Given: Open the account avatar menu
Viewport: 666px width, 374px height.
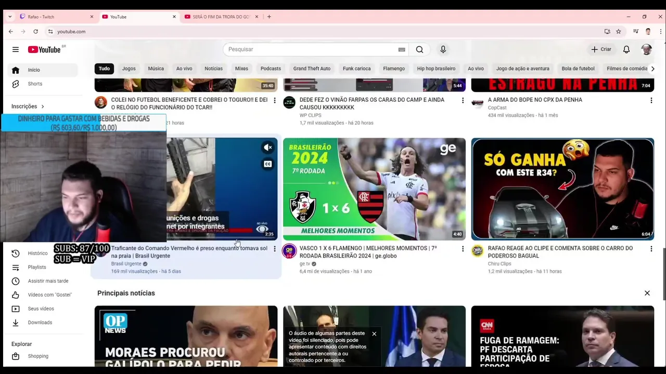Looking at the screenshot, I should (647, 49).
